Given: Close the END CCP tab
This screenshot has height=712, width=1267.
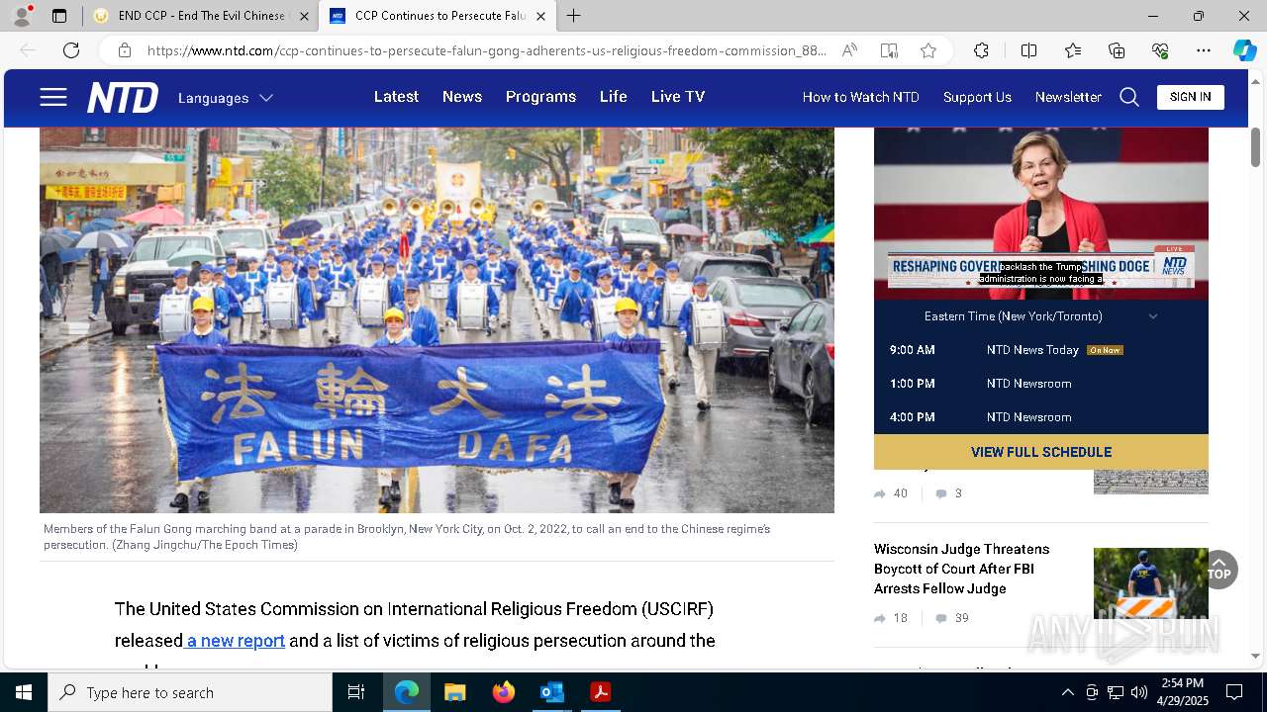Looking at the screenshot, I should 304,16.
